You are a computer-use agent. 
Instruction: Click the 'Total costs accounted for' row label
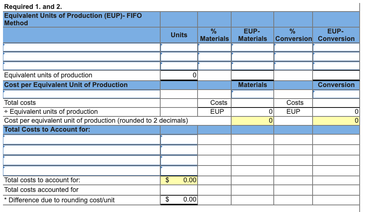pos(41,190)
